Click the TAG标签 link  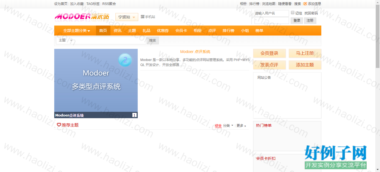coord(93,4)
